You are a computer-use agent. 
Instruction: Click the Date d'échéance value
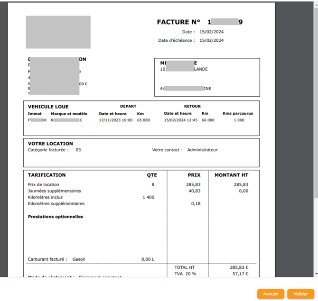pyautogui.click(x=212, y=40)
